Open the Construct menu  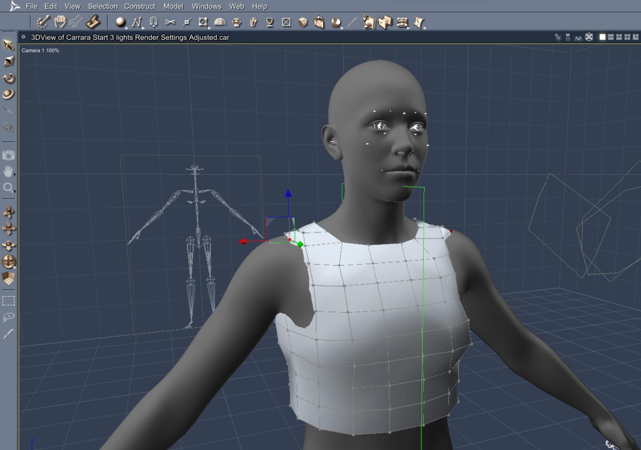pos(140,6)
